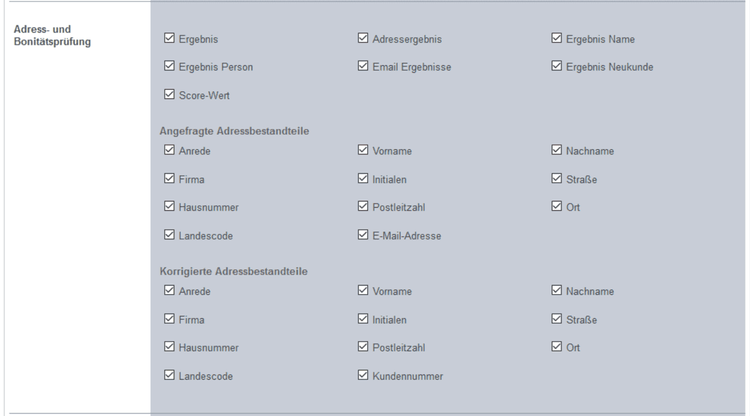This screenshot has width=750, height=416.
Task: Toggle the Adressergebnis checkbox
Action: (362, 39)
